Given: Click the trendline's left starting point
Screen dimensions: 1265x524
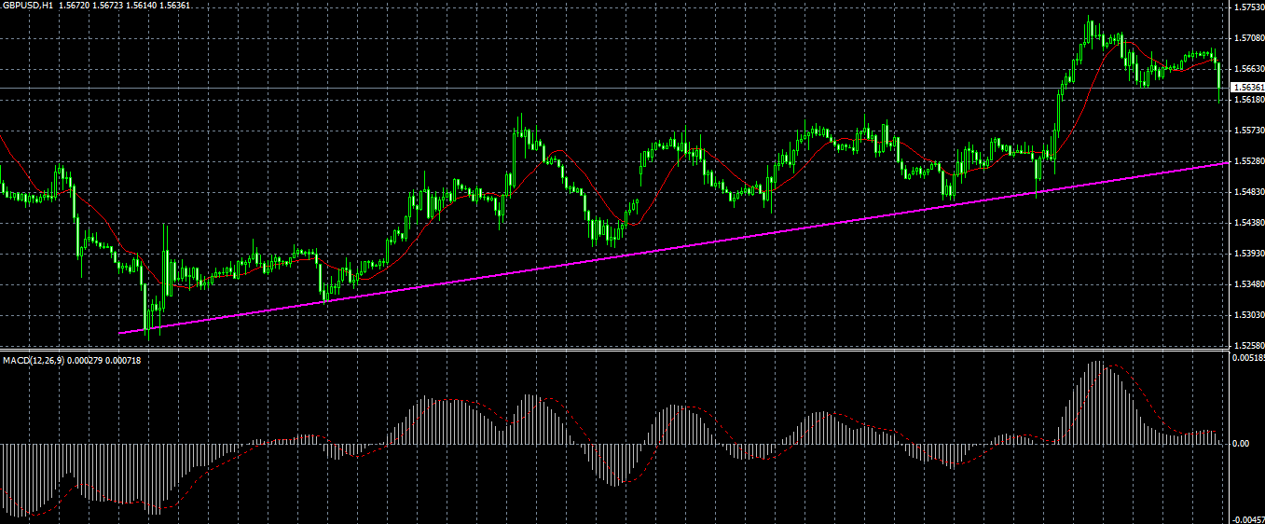Looking at the screenshot, I should pos(120,332).
